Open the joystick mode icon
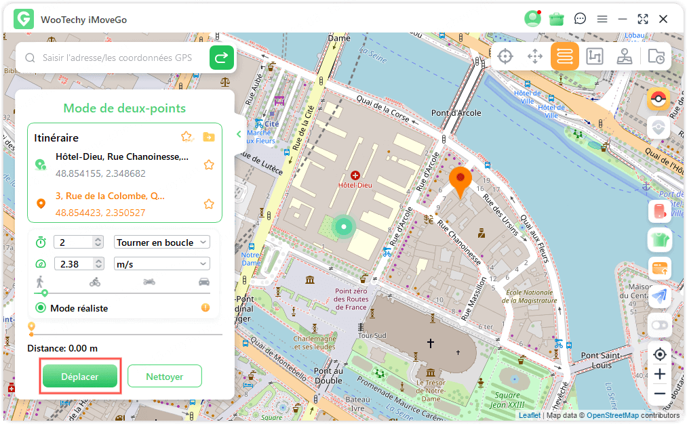Image resolution: width=687 pixels, height=424 pixels. pyautogui.click(x=625, y=57)
